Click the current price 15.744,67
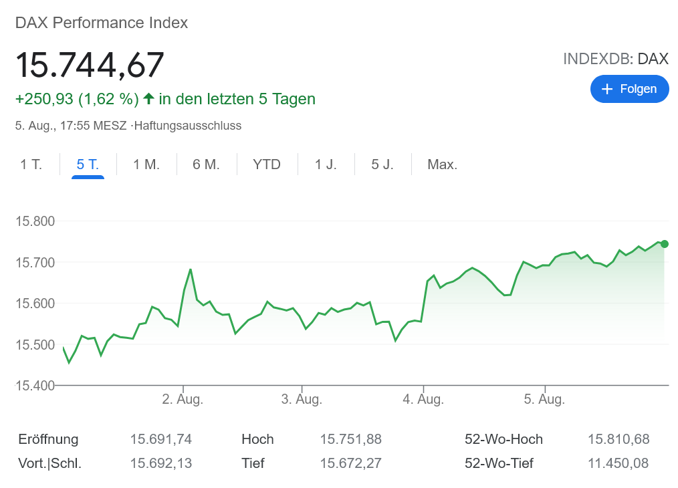This screenshot has height=488, width=678. click(90, 65)
